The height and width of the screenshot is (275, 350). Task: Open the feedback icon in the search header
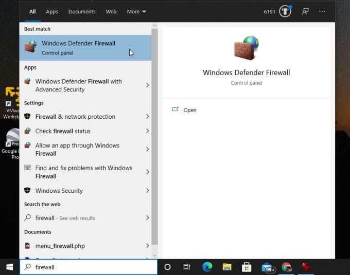click(305, 11)
